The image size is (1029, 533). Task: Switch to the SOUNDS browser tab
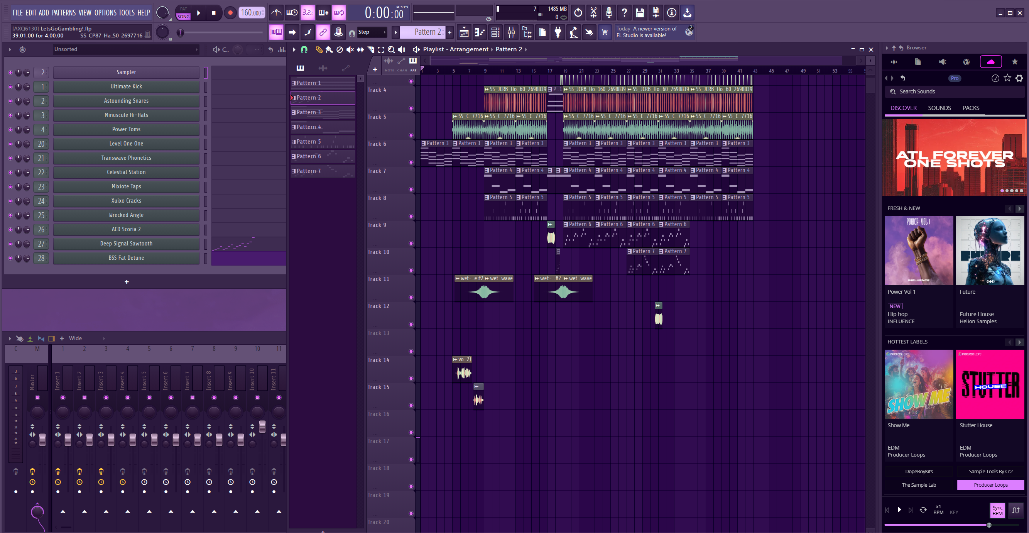(939, 108)
